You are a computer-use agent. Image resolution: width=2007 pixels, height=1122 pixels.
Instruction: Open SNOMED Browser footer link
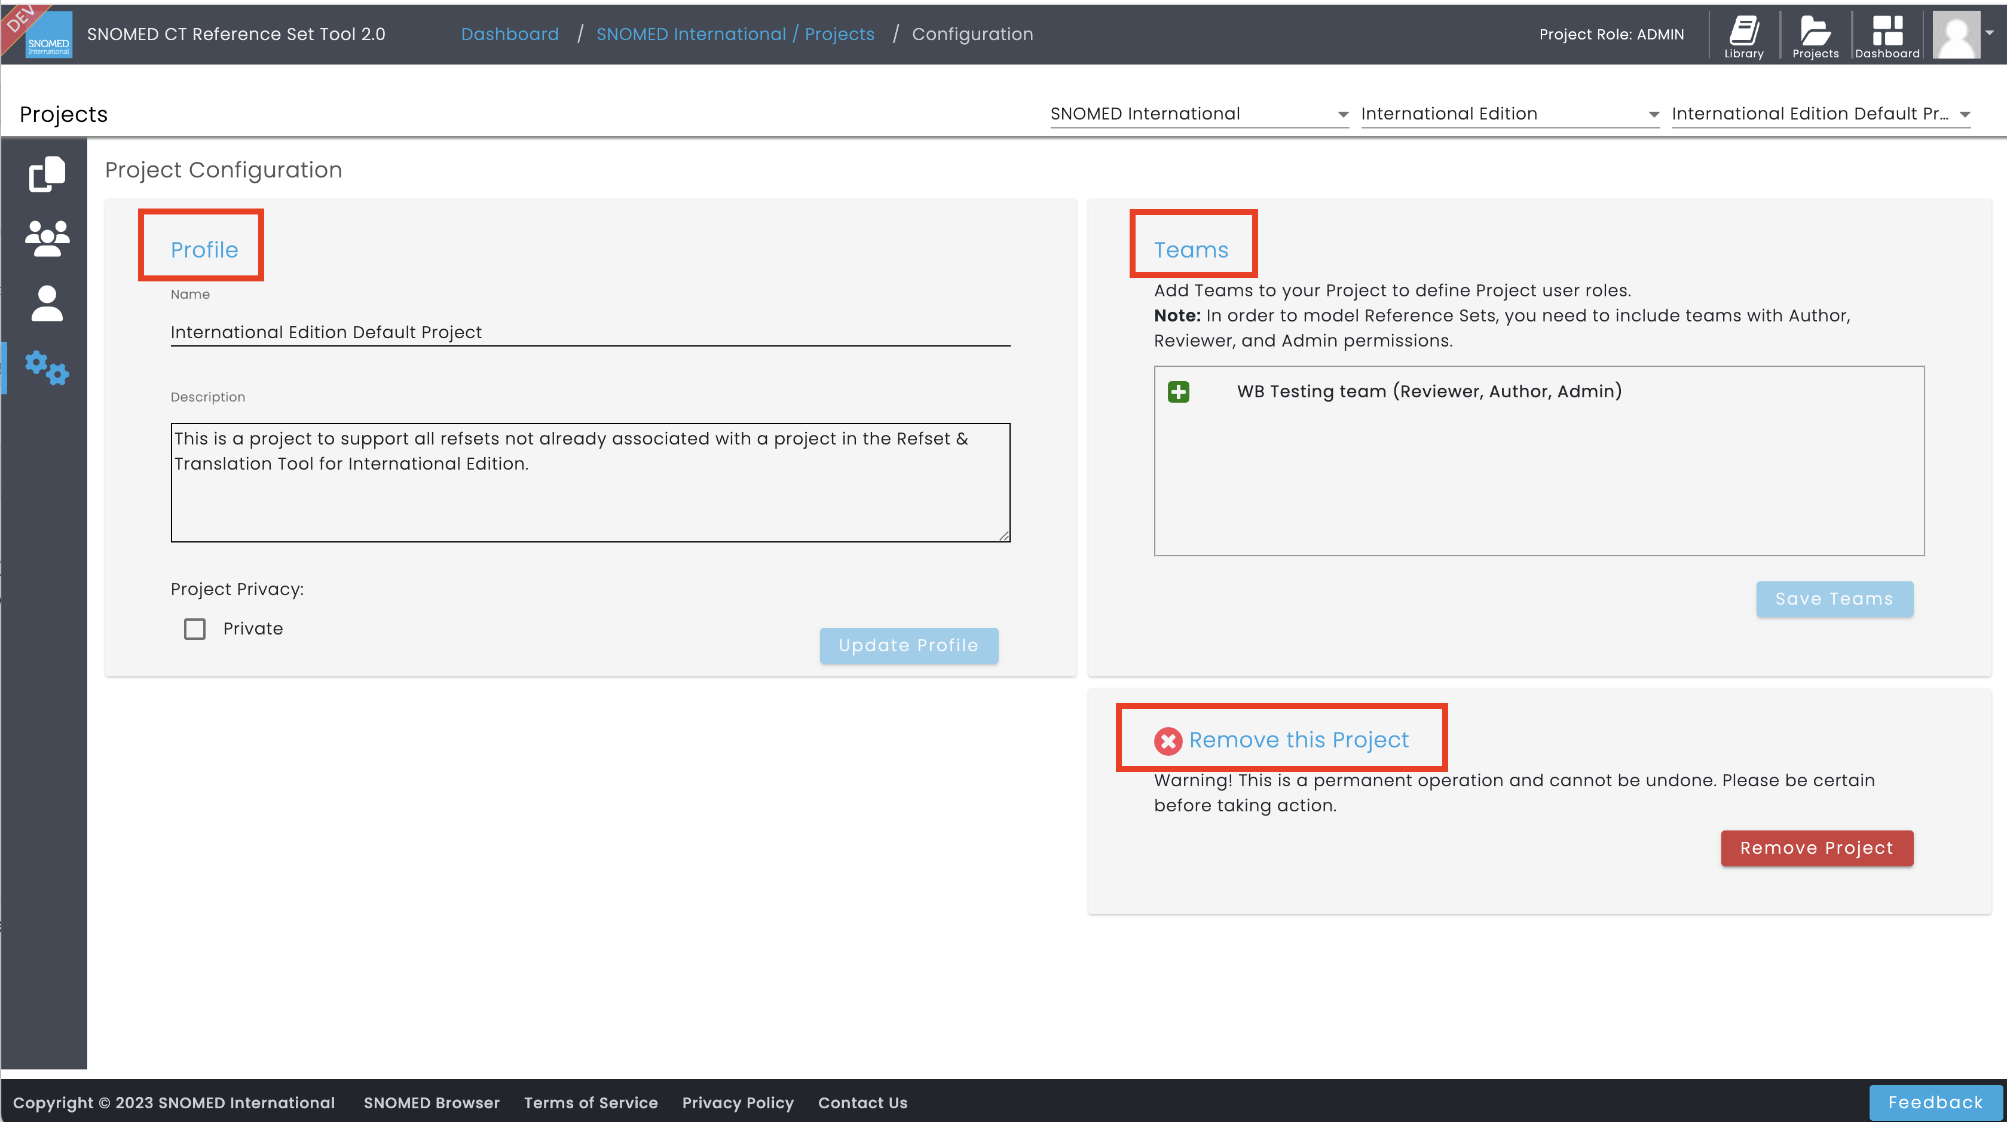point(432,1102)
